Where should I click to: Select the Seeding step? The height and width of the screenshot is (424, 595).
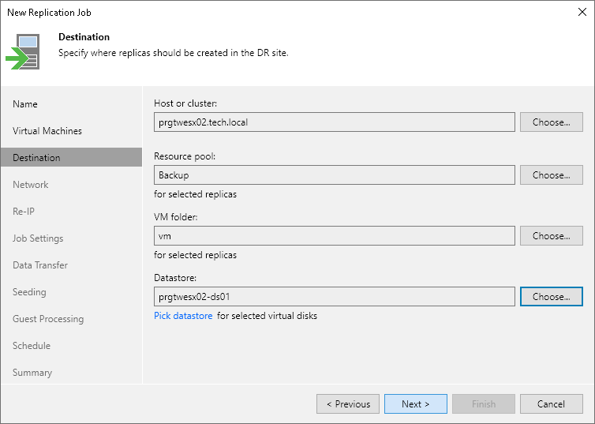(29, 292)
